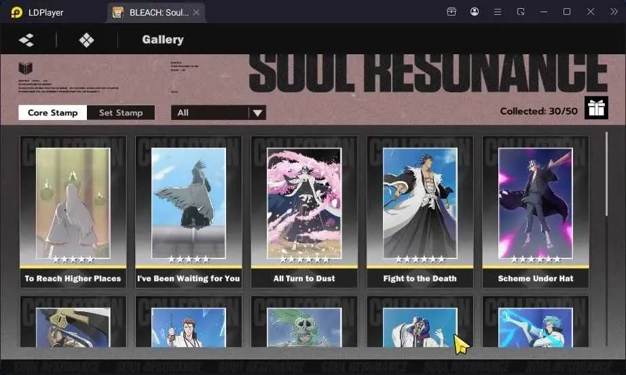Click the 'I've Been Waiting for You' label
The height and width of the screenshot is (375, 626).
pyautogui.click(x=189, y=279)
